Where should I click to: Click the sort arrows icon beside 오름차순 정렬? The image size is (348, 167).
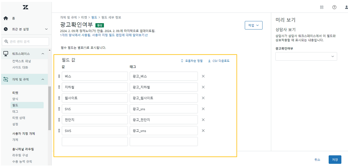[182, 61]
